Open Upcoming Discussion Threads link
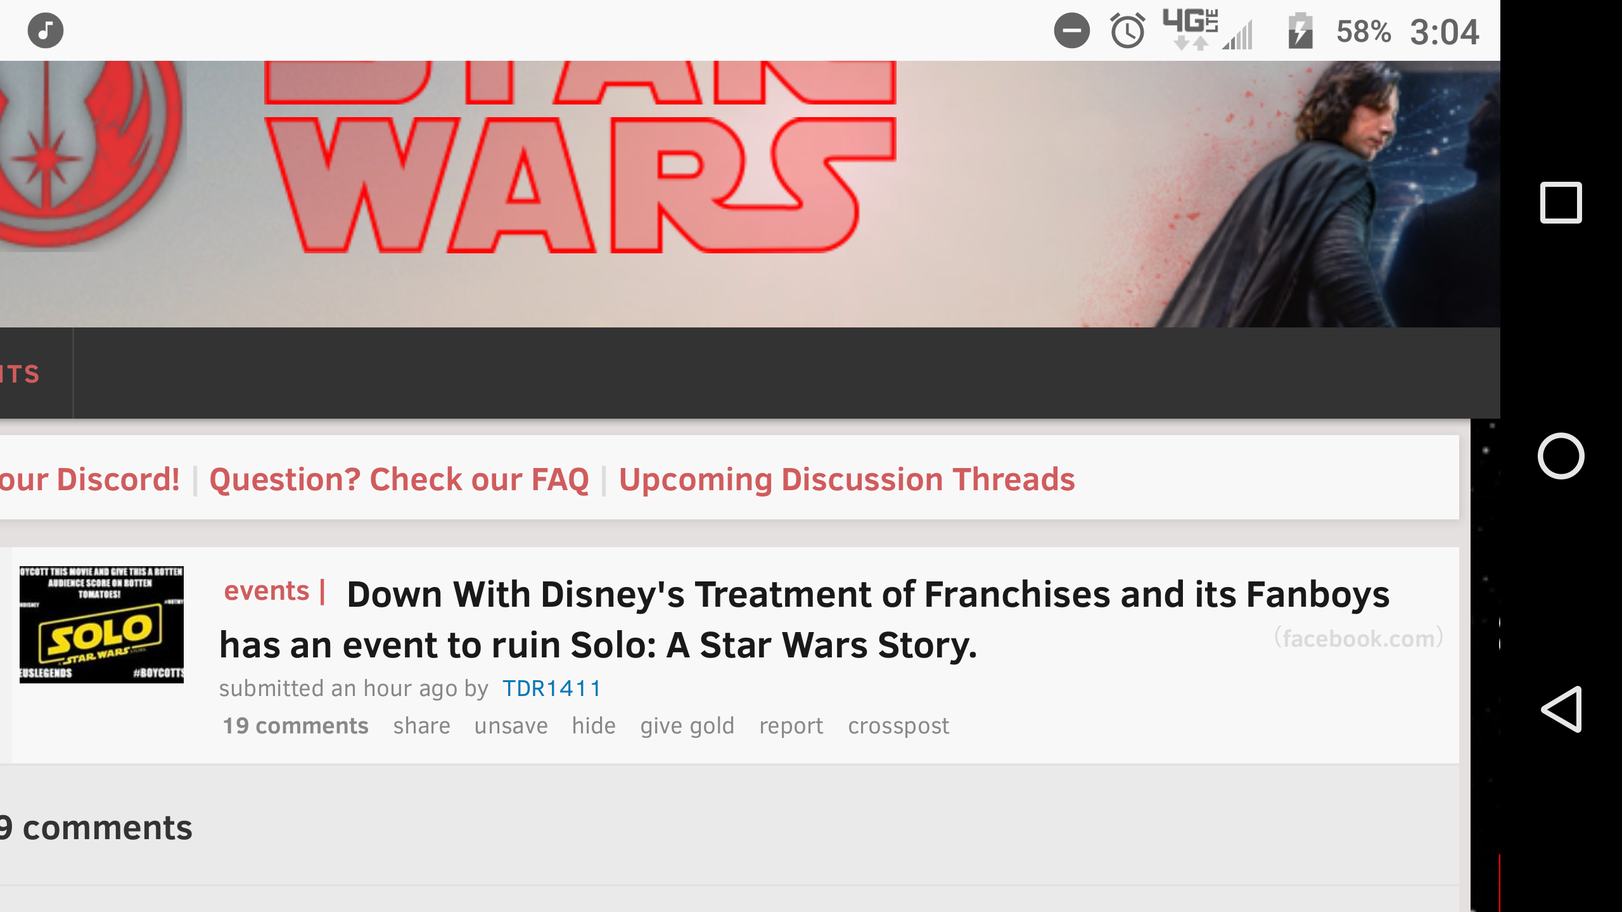1622x912 pixels. coord(846,479)
